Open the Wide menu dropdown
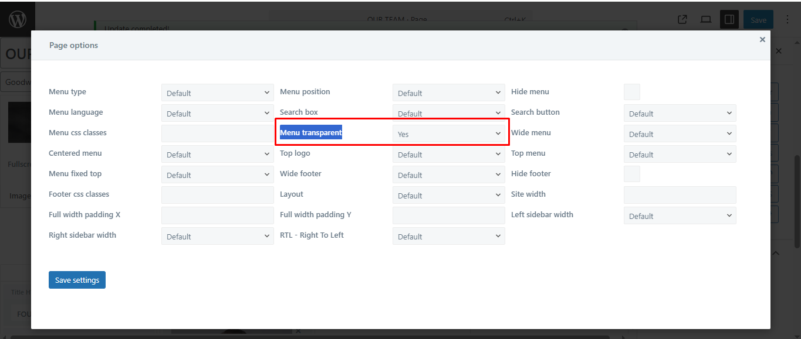The image size is (801, 339). [680, 133]
